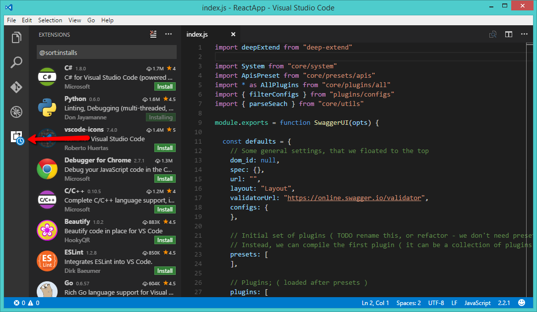The height and width of the screenshot is (312, 537).
Task: Change language mode JavaScript
Action: click(477, 303)
